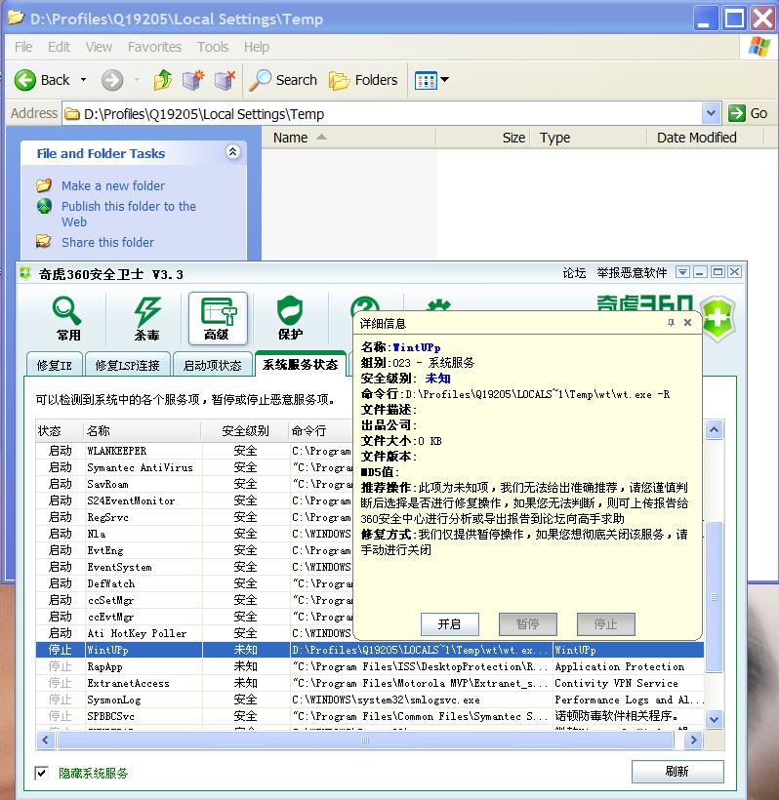The image size is (779, 800).
Task: Sort by the Date Modified column
Action: pyautogui.click(x=705, y=138)
